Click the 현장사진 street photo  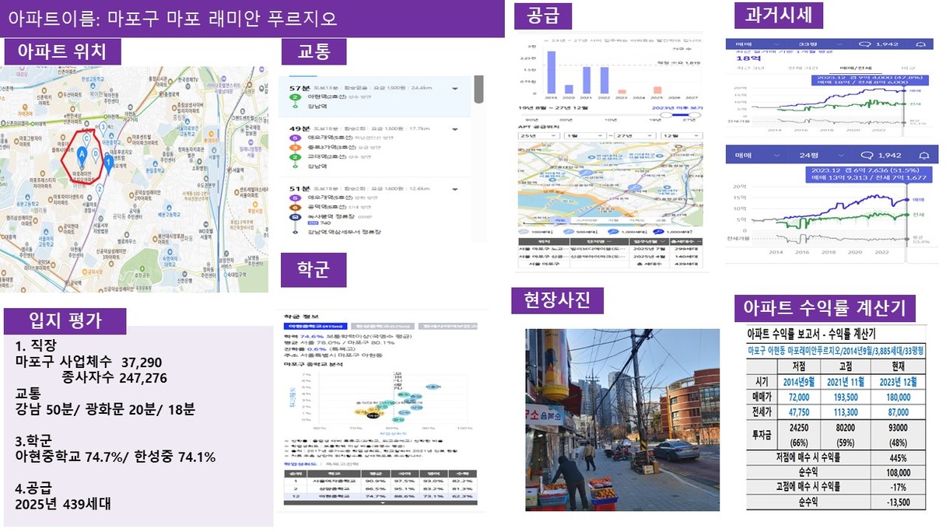pyautogui.click(x=622, y=420)
